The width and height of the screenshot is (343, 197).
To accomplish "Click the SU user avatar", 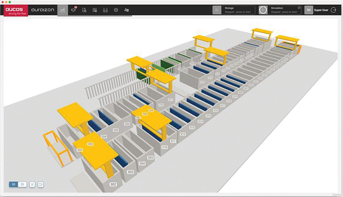I will [x=308, y=10].
